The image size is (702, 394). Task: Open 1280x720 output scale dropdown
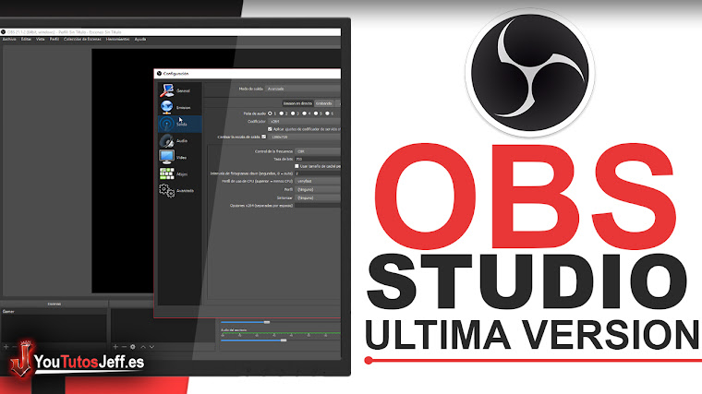click(x=305, y=137)
